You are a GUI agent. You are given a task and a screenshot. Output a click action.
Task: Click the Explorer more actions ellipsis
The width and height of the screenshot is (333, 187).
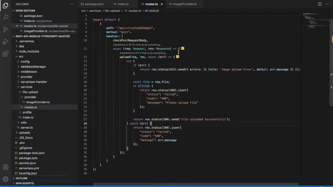point(72,4)
